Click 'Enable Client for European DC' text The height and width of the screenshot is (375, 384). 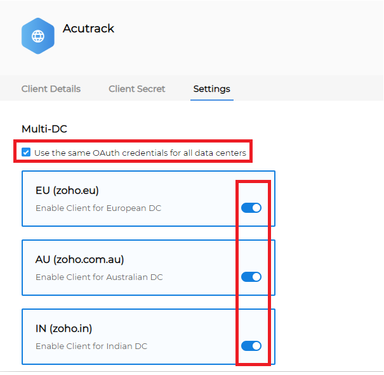coord(98,208)
